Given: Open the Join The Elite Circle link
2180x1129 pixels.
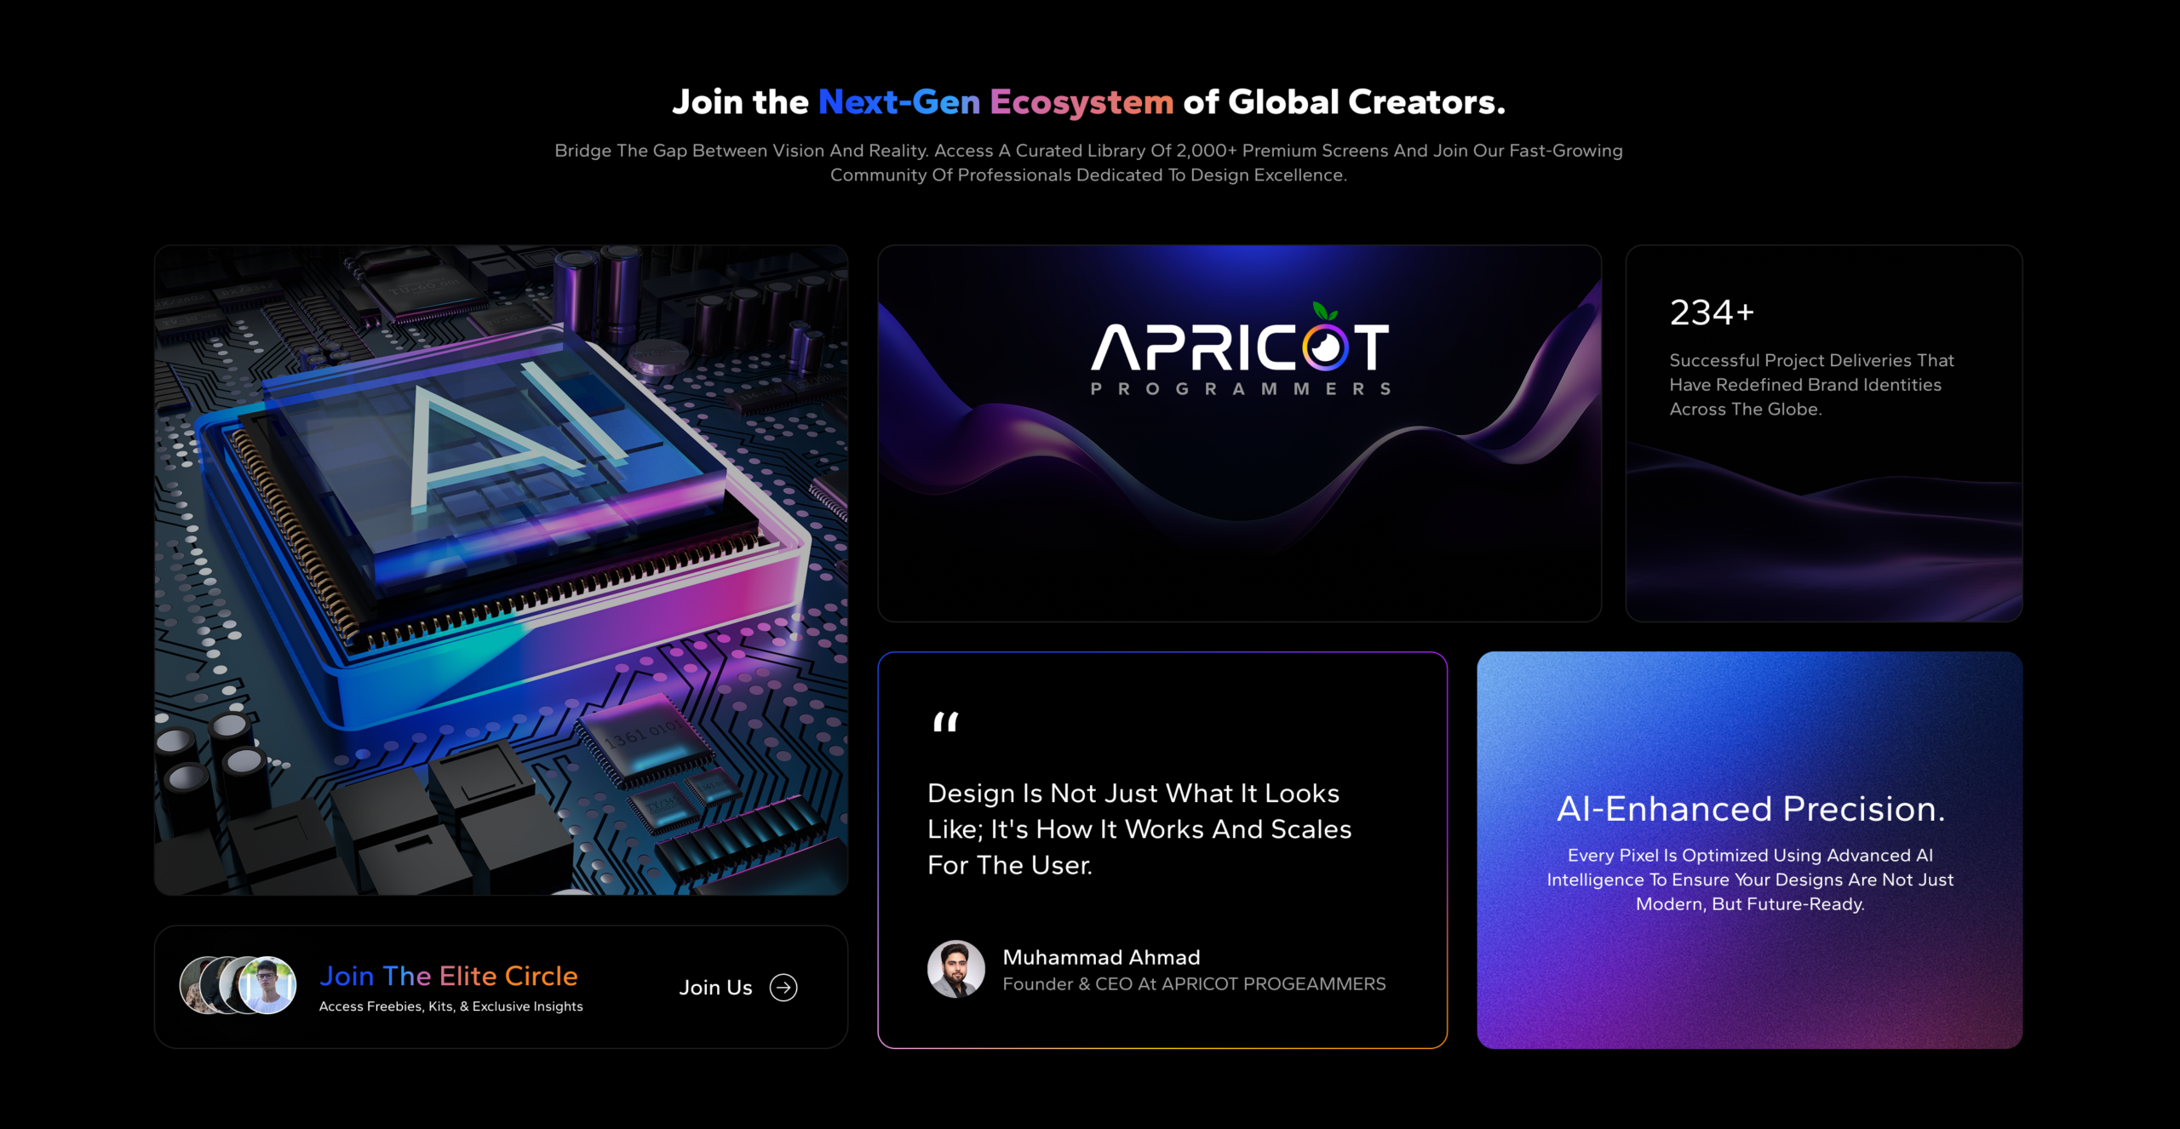Looking at the screenshot, I should click(449, 976).
